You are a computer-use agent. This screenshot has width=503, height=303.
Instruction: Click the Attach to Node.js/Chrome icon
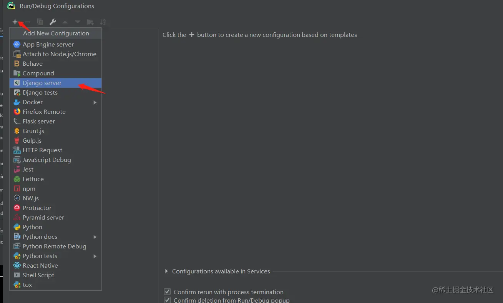tap(17, 54)
